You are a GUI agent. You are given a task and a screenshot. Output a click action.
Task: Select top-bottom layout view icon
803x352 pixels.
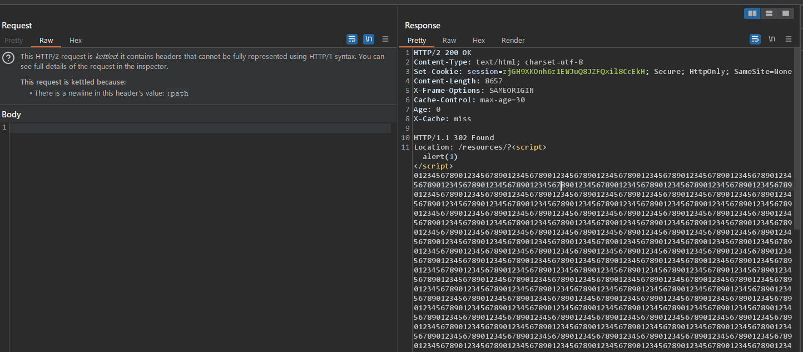click(769, 13)
